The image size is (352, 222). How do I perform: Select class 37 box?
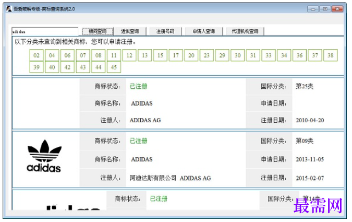pyautogui.click(x=315, y=55)
